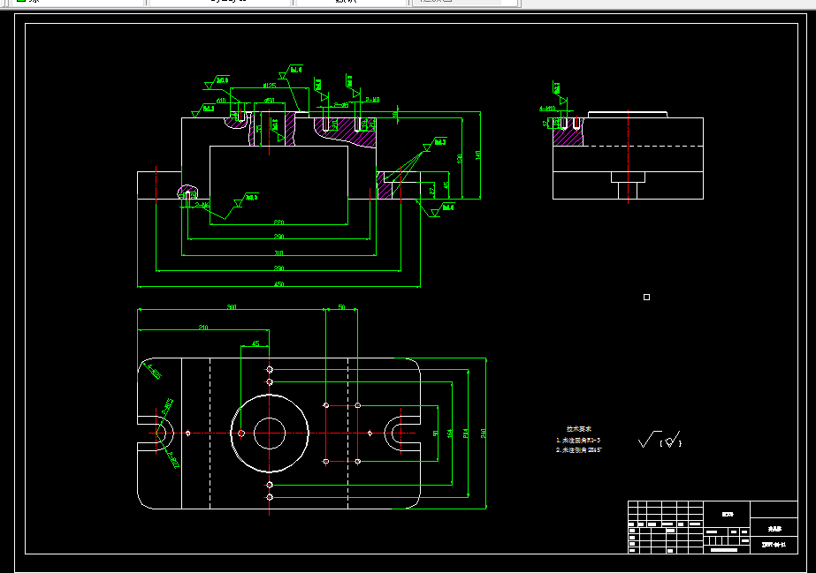Select the 210 dimension in plan view
Screen dimensions: 816x573
203,328
